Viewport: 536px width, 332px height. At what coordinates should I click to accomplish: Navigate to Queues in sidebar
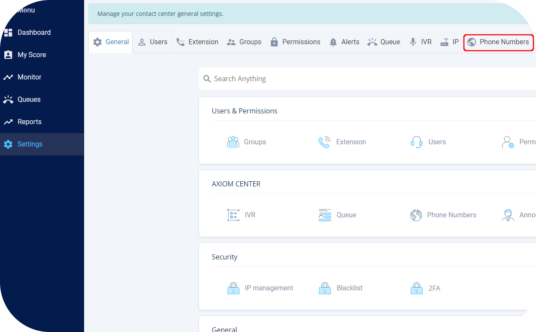click(x=42, y=100)
